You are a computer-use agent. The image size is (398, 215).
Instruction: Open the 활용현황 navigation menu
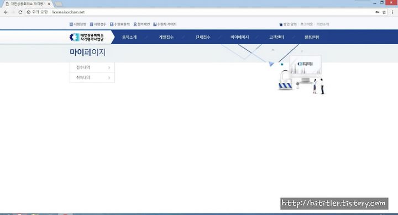point(312,37)
